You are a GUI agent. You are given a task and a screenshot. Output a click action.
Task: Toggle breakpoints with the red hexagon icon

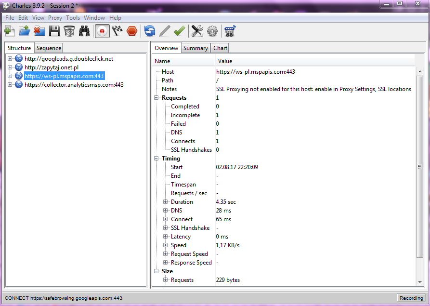(x=132, y=31)
